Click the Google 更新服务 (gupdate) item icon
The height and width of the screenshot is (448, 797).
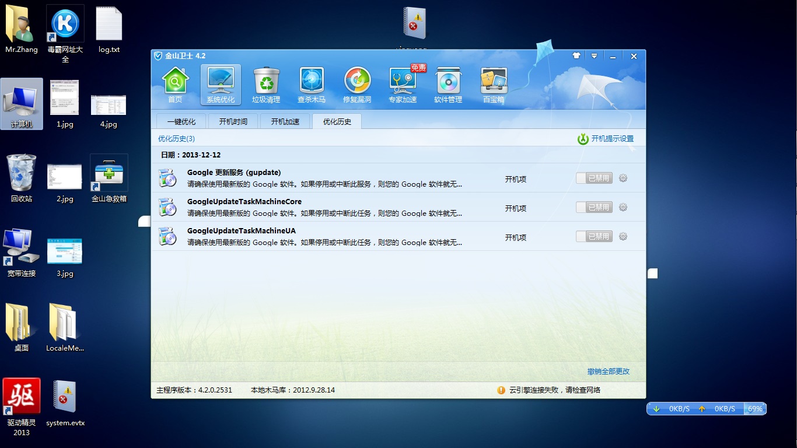coord(167,178)
